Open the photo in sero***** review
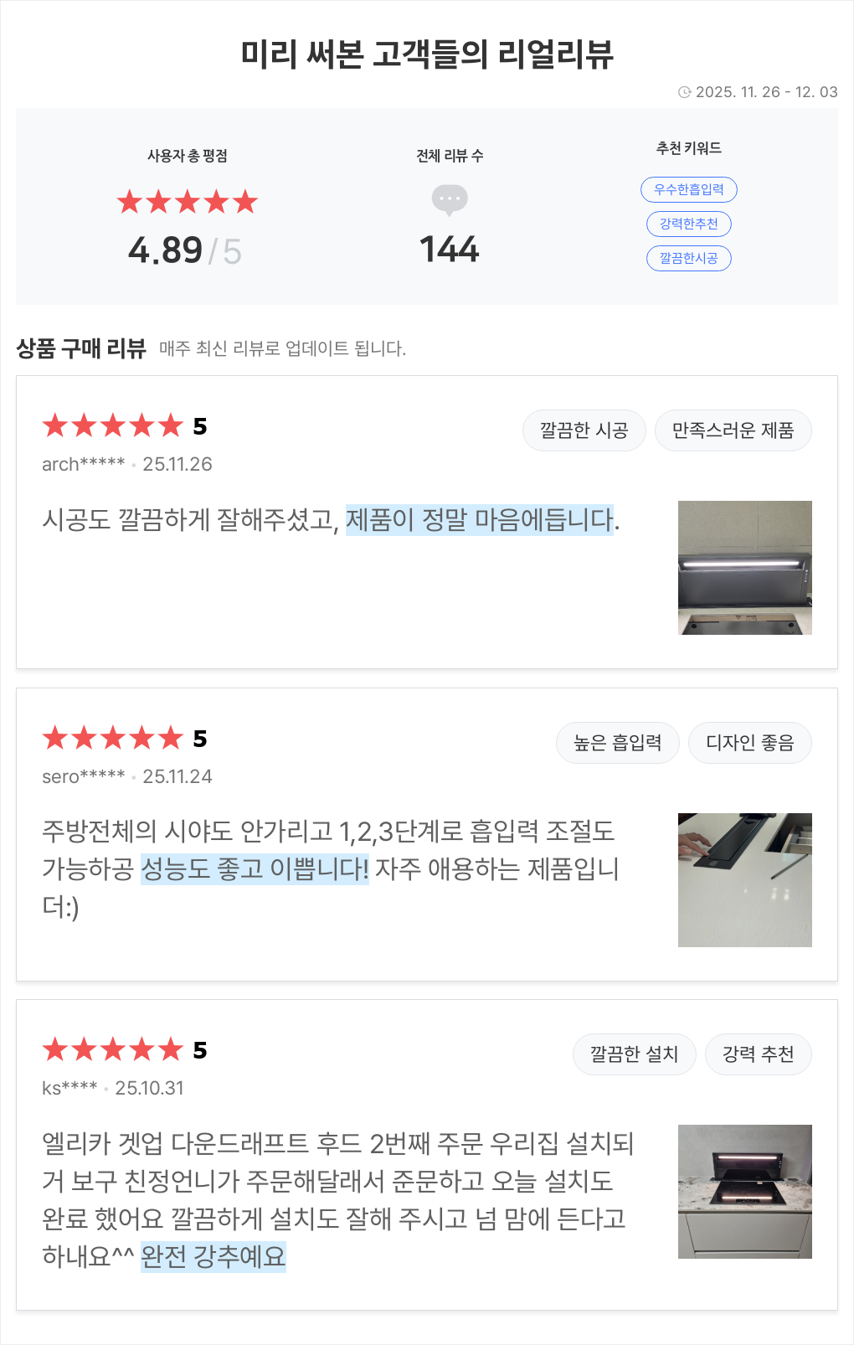This screenshot has height=1345, width=854. pos(744,880)
